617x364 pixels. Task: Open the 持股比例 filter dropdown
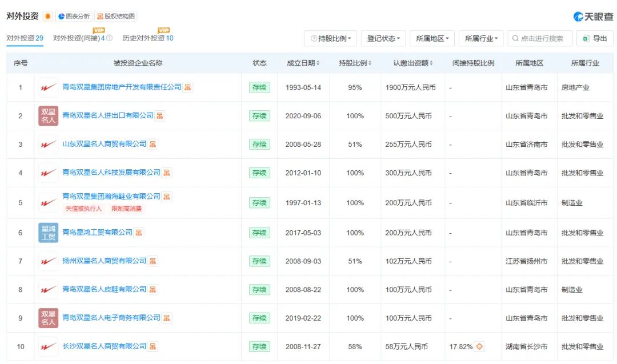pos(331,38)
